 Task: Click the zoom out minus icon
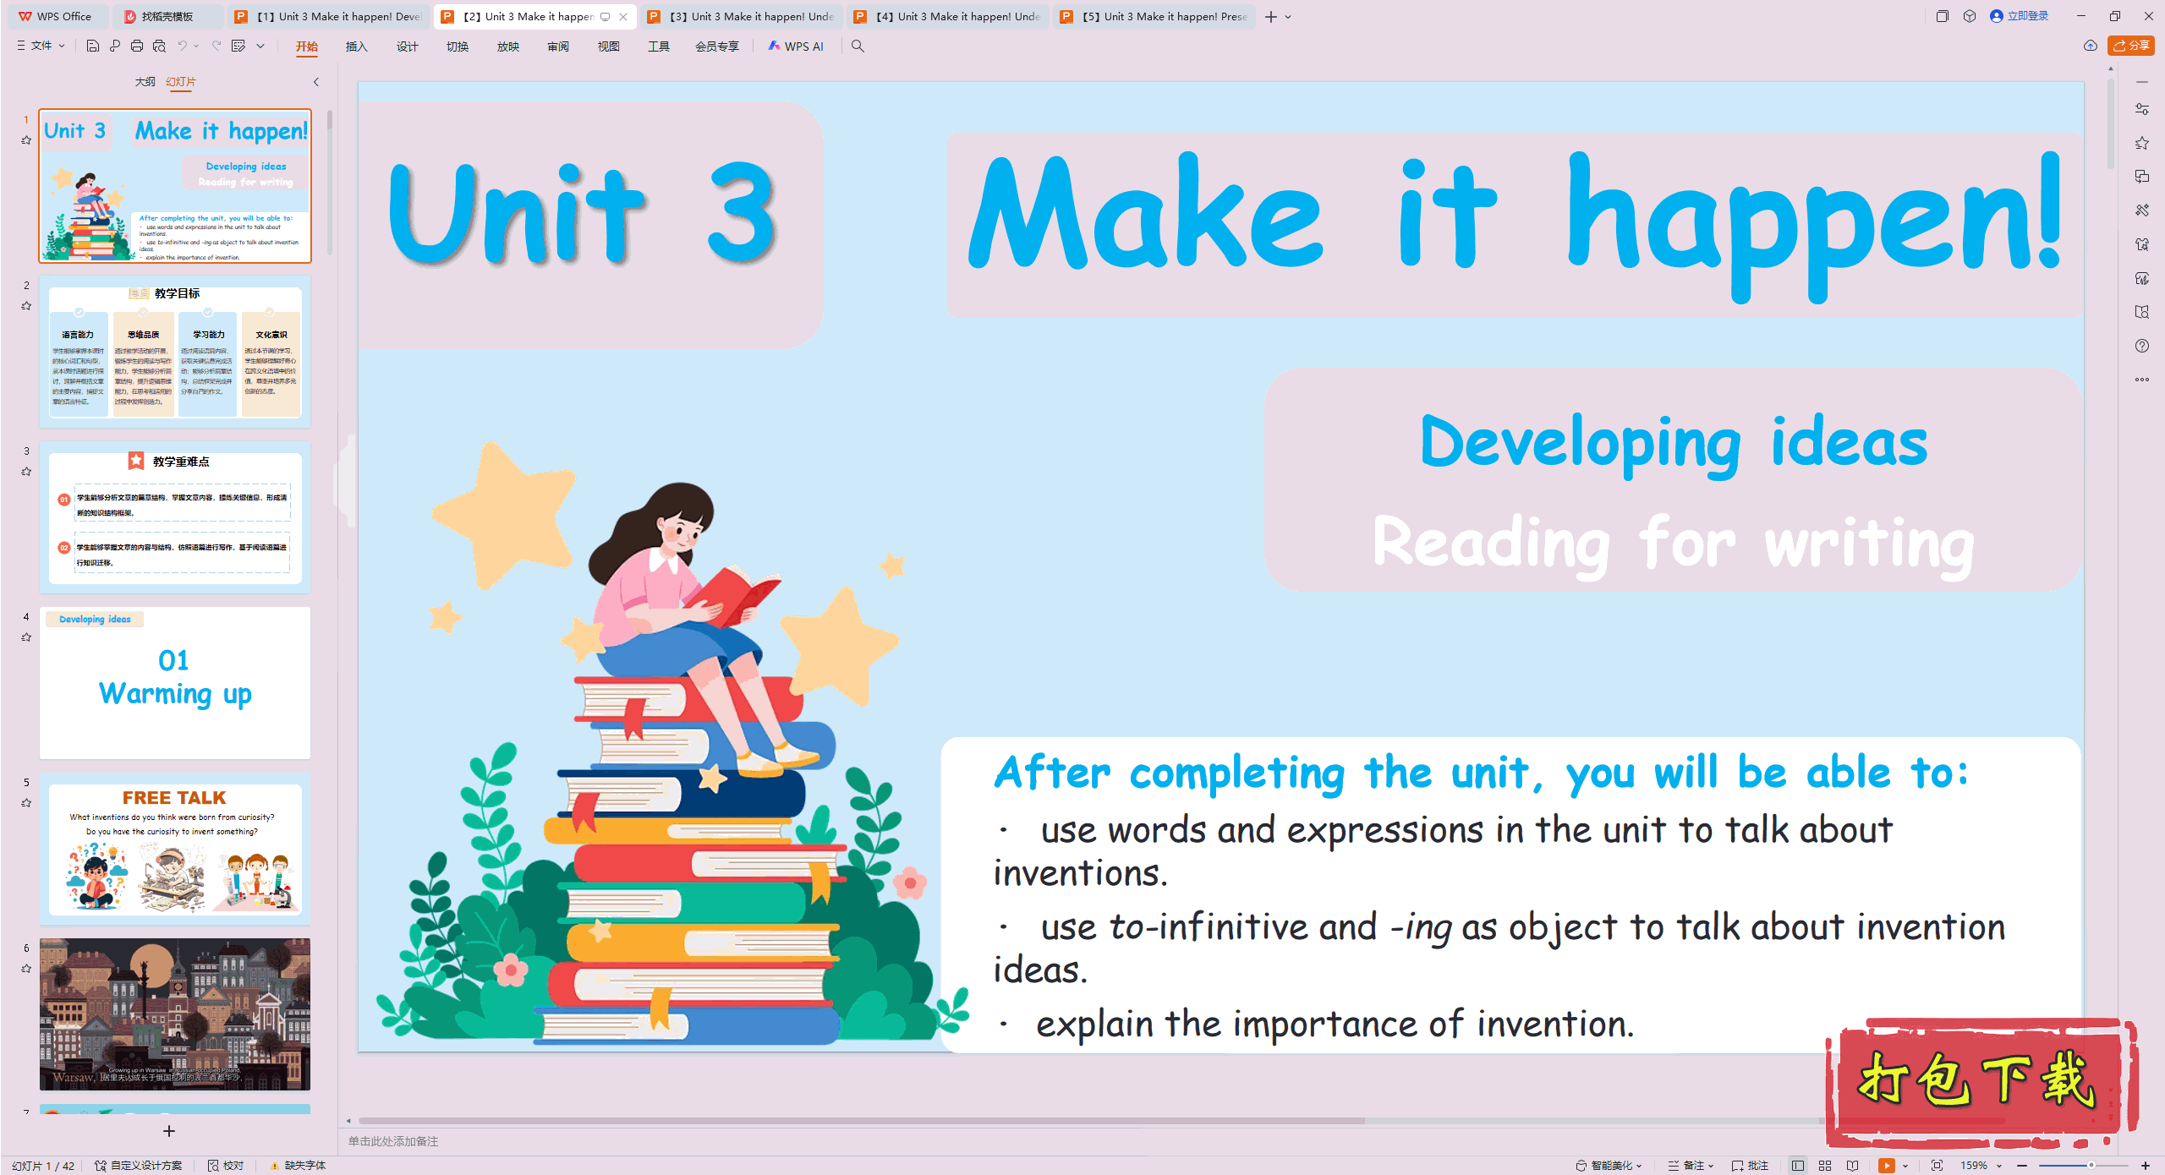coord(2022,1165)
